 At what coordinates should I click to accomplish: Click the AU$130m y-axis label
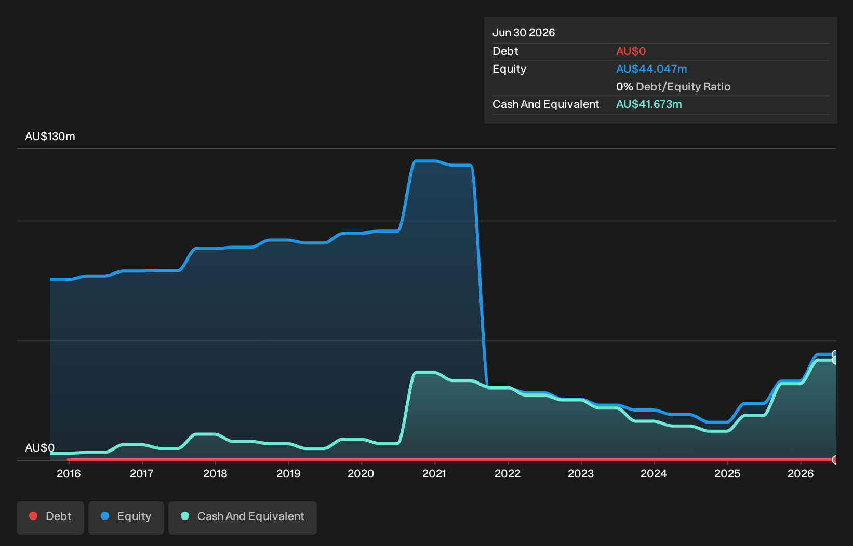pyautogui.click(x=50, y=136)
